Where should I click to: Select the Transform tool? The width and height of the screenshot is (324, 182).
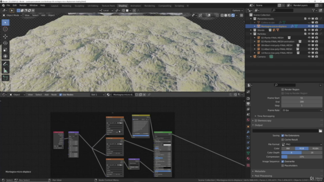point(6,56)
